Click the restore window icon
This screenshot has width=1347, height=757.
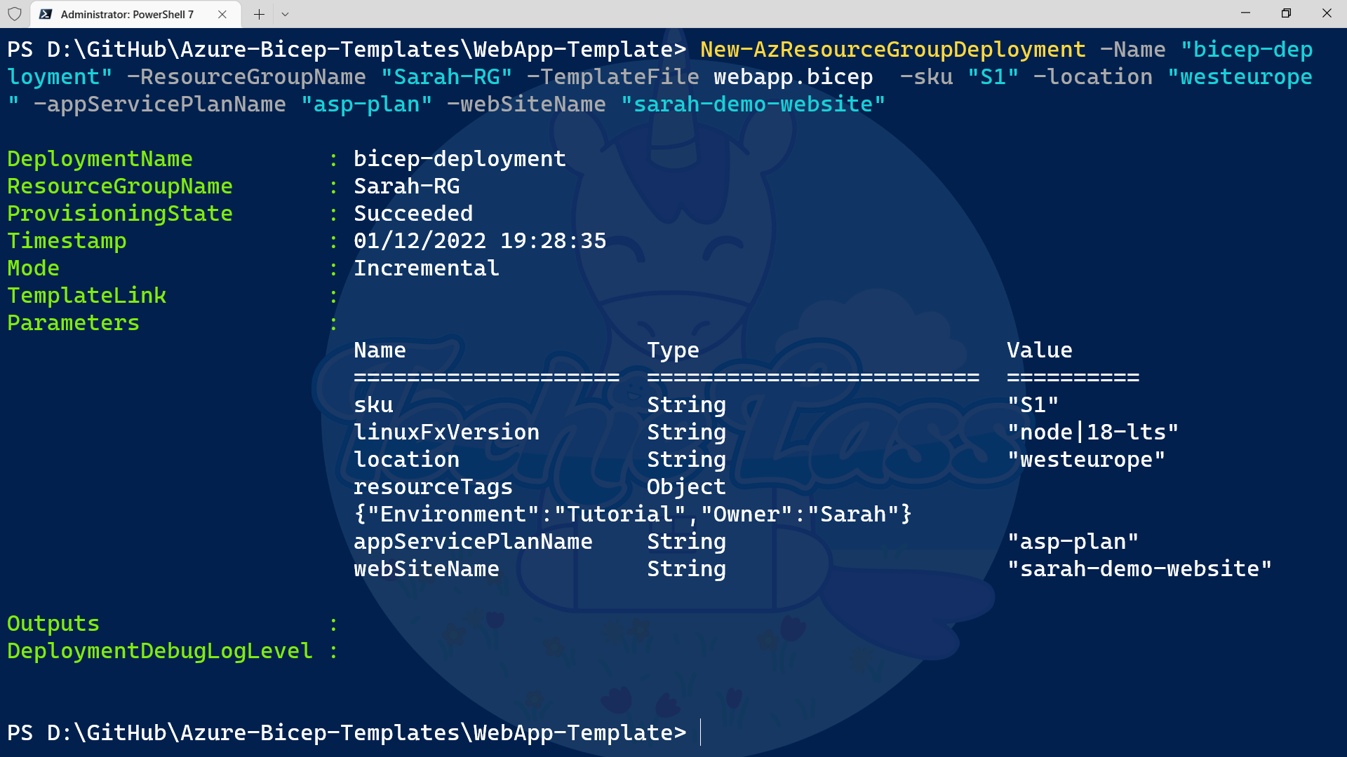(1286, 13)
